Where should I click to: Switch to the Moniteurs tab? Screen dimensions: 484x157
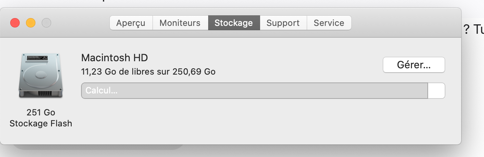click(180, 23)
